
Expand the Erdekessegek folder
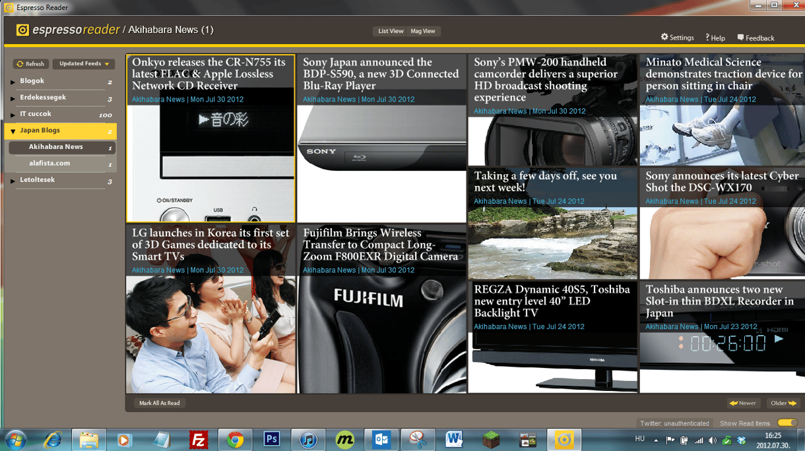tap(13, 98)
